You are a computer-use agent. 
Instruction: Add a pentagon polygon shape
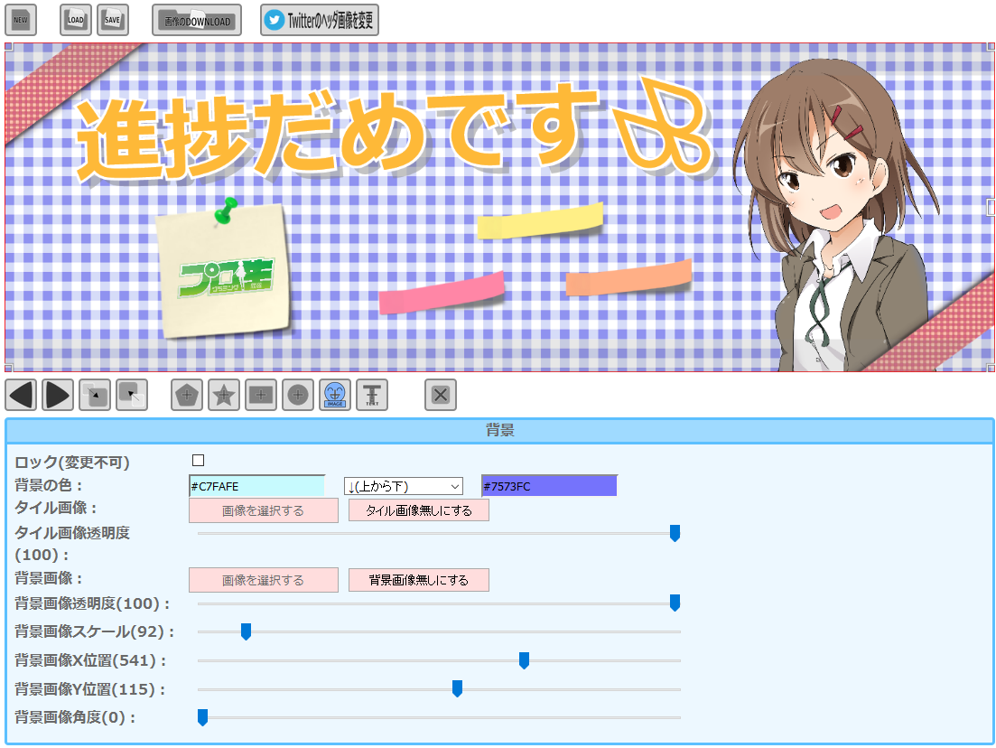[187, 395]
